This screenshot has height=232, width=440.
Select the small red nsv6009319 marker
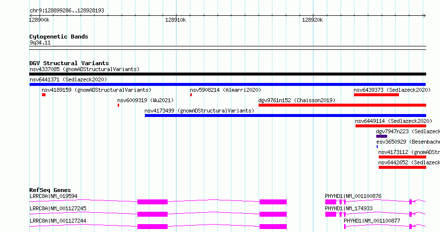point(119,105)
